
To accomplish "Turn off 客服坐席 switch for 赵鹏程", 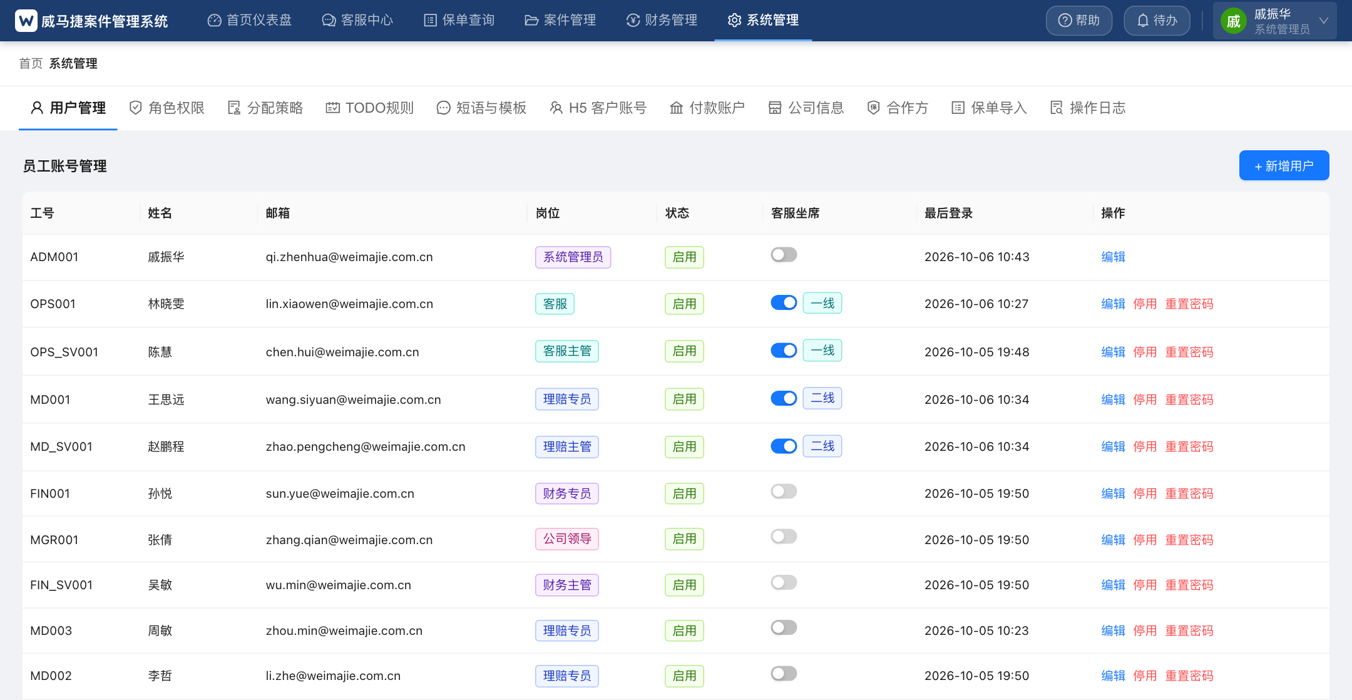I will [x=784, y=446].
